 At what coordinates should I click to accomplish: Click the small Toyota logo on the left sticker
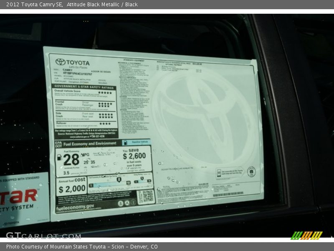(x=11, y=224)
